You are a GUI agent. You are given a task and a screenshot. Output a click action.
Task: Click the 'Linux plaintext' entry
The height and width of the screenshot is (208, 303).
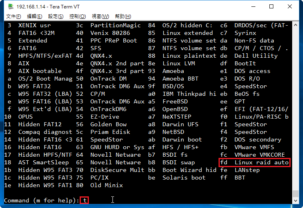tap(189, 56)
